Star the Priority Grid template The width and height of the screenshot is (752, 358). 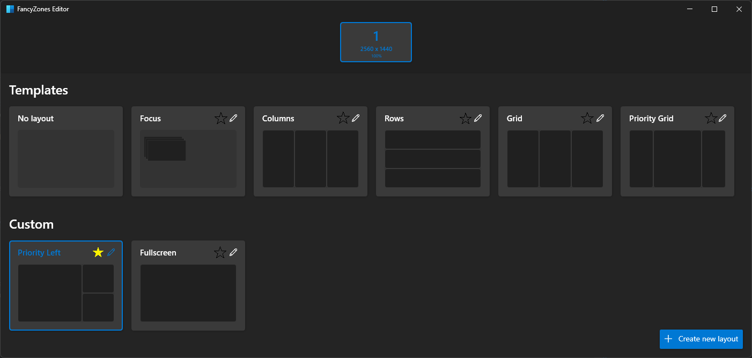pyautogui.click(x=711, y=119)
